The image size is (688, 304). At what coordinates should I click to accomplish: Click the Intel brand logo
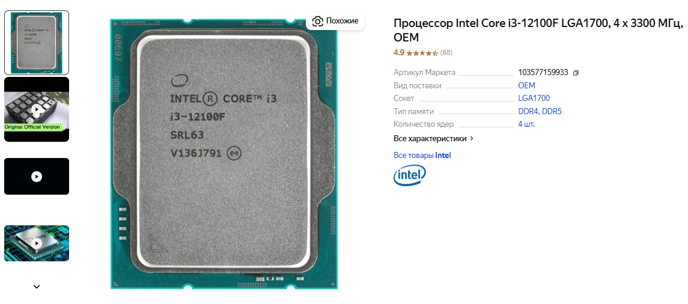[409, 175]
